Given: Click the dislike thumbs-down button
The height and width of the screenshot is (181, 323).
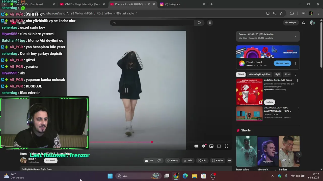Looking at the screenshot, I should pos(159,160).
